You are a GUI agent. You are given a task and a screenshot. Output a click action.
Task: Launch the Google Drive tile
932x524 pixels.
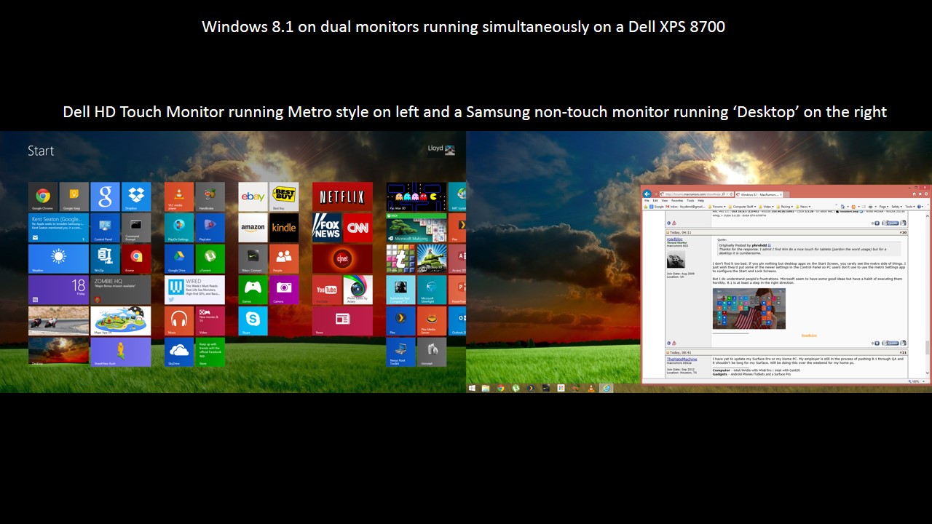(179, 259)
